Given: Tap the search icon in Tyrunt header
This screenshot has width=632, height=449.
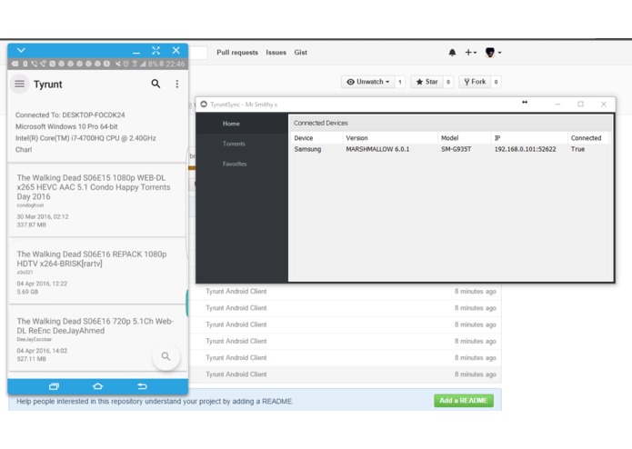Looking at the screenshot, I should pyautogui.click(x=155, y=84).
